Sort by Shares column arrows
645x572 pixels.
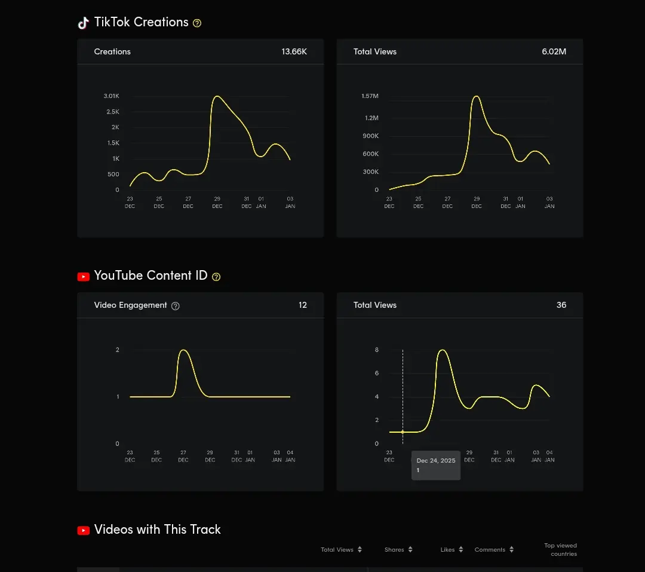pyautogui.click(x=410, y=549)
